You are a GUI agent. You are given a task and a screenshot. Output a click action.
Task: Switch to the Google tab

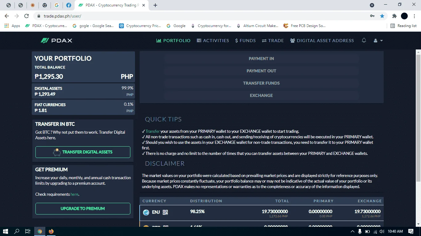tap(56, 5)
